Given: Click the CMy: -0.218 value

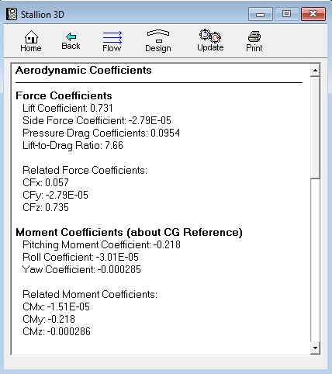Looking at the screenshot, I should pyautogui.click(x=49, y=319).
